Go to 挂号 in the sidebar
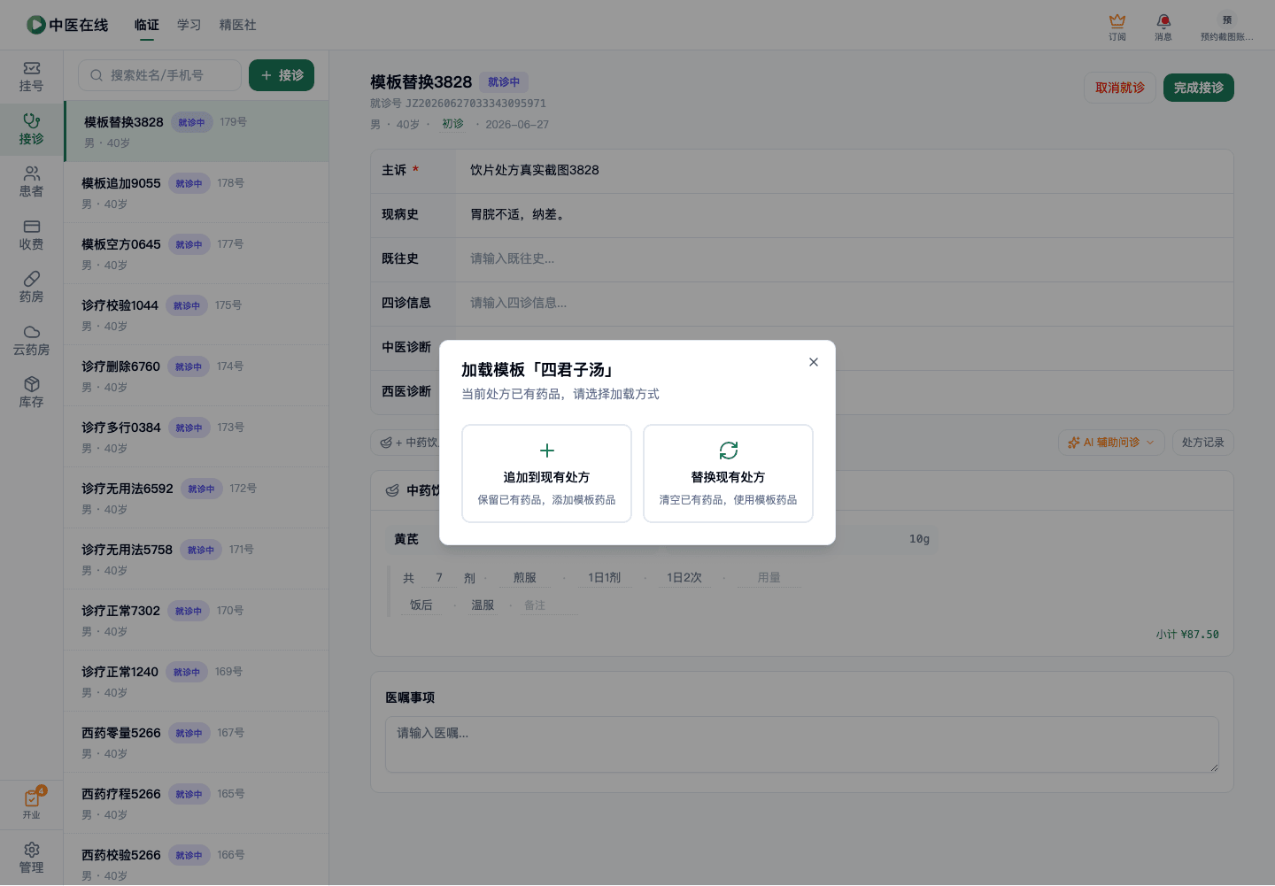The width and height of the screenshot is (1275, 886). (x=32, y=77)
